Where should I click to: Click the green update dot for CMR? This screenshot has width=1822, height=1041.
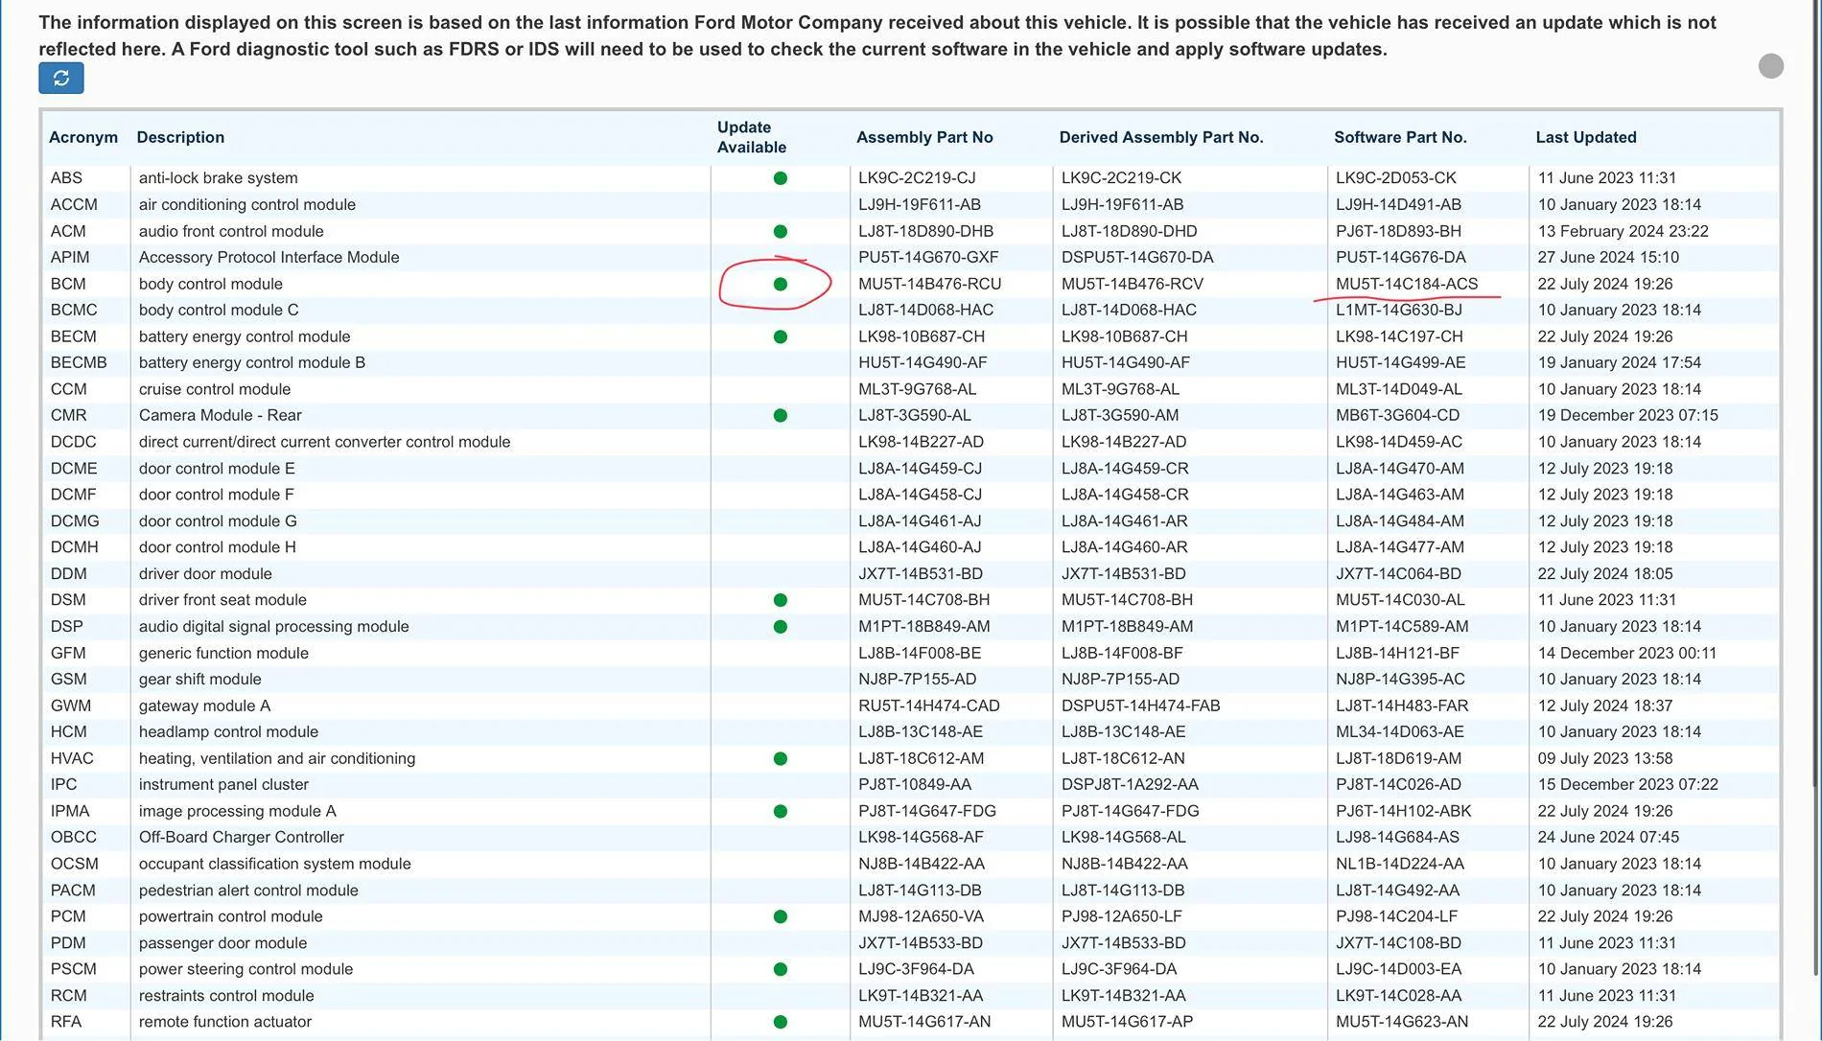[x=781, y=416]
